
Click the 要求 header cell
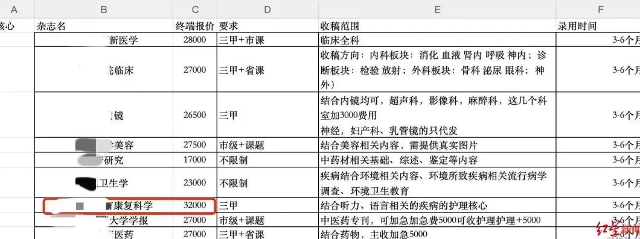click(267, 26)
